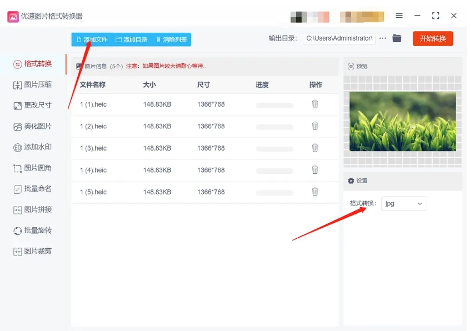Click the 操作 column header
This screenshot has width=470, height=331.
coord(316,85)
